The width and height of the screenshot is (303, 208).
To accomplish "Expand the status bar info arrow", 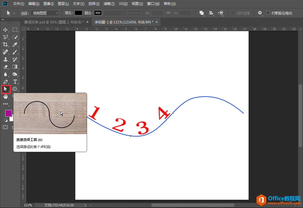I will [x=85, y=205].
